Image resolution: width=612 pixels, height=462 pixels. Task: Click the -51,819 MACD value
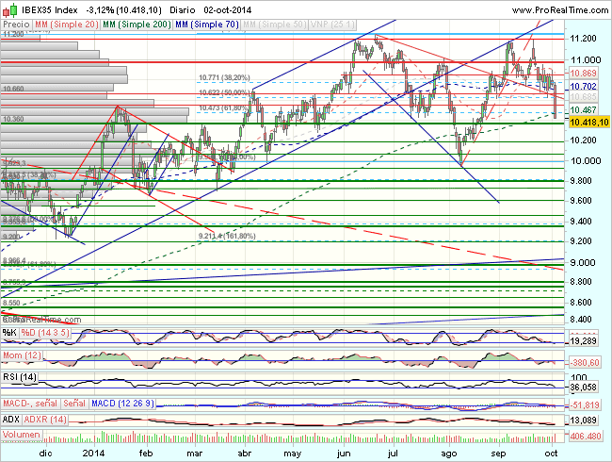coord(584,404)
